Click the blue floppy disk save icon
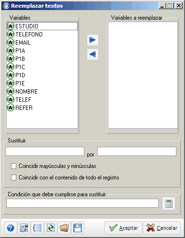Screen dimensions: 185x238 [78, 228]
